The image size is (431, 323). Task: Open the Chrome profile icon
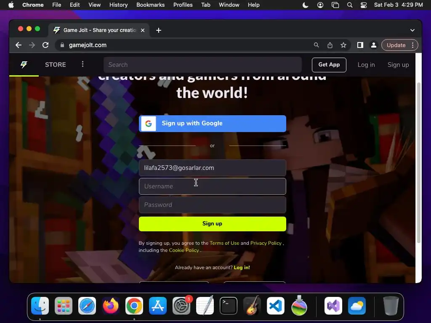tap(374, 45)
